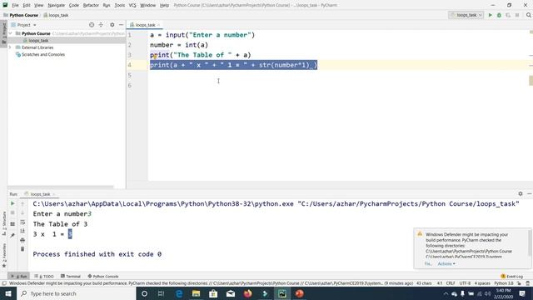Screen dimensions: 533x300
Task: Print the console output with printer icon
Action: point(22,240)
